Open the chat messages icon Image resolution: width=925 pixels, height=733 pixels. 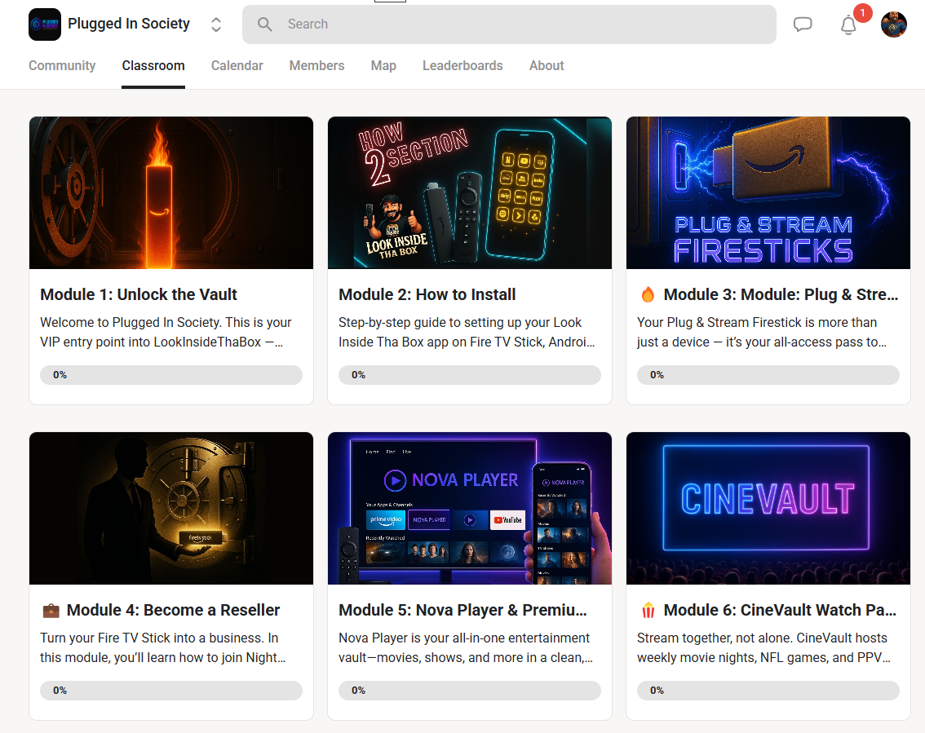803,24
